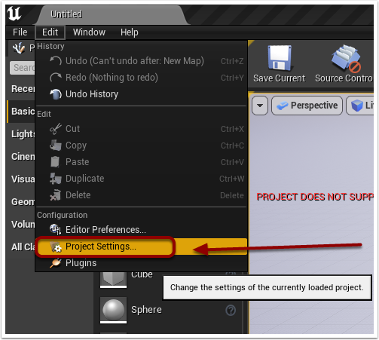Click the Unreal Engine logo icon
Viewport: 379px width, 340px height.
[x=14, y=14]
